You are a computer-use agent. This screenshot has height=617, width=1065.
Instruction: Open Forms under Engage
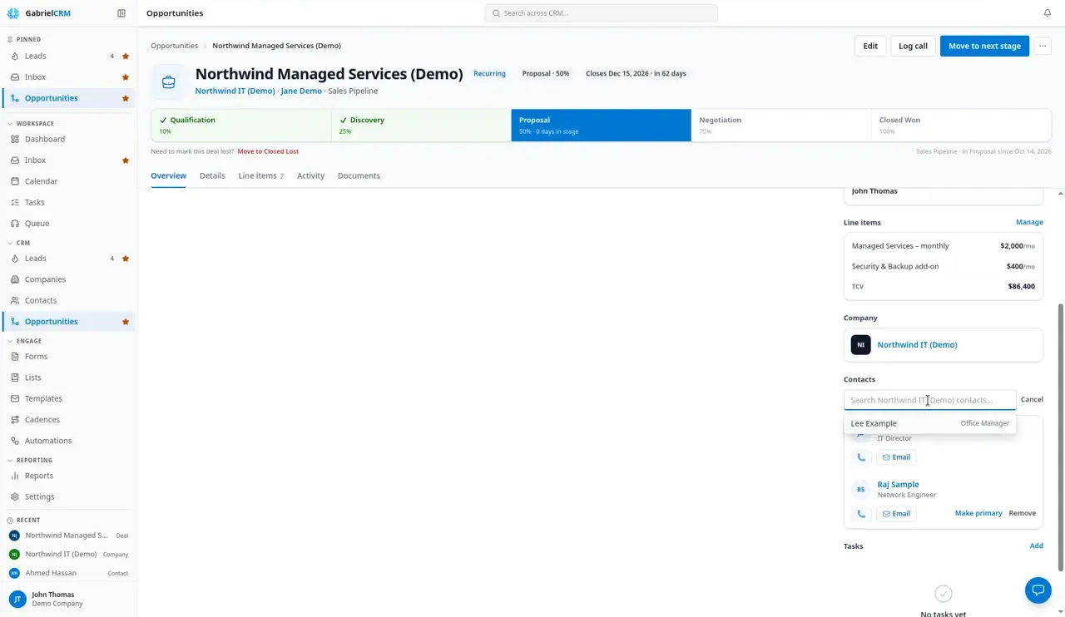(x=68, y=357)
